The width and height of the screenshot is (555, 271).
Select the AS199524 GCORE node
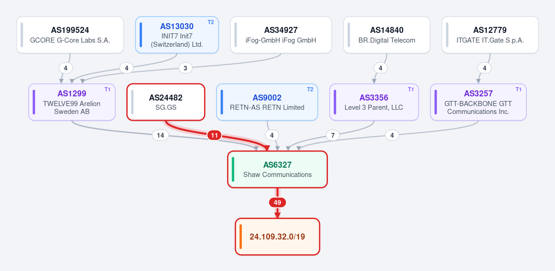pyautogui.click(x=70, y=35)
